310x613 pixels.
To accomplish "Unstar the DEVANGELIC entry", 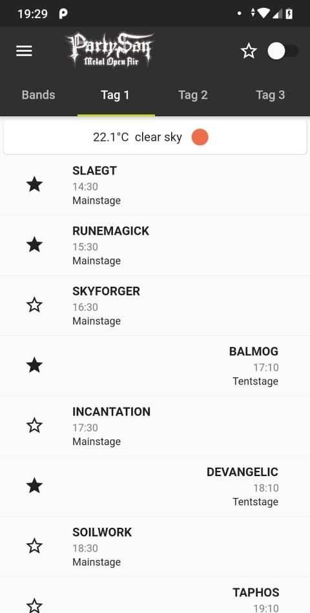I will [x=34, y=486].
